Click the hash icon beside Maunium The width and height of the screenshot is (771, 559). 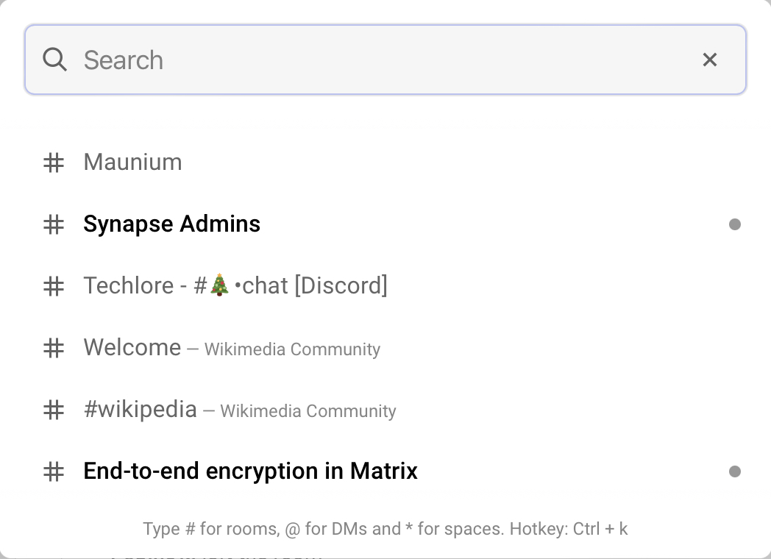[x=54, y=163]
